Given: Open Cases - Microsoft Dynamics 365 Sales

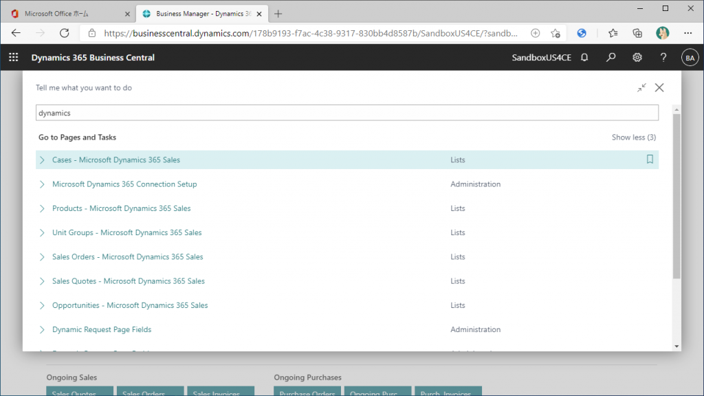Looking at the screenshot, I should click(x=115, y=159).
